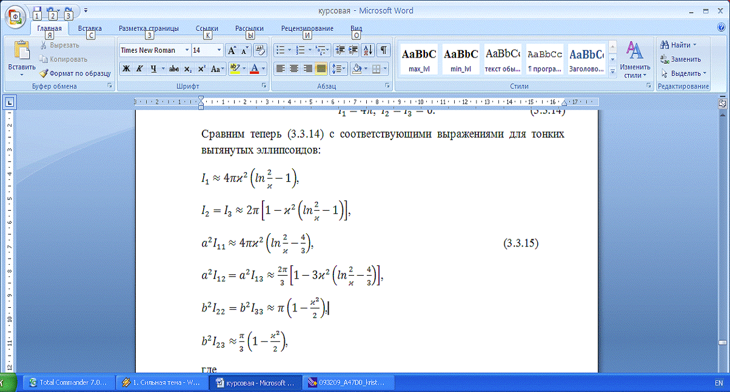Screen dimensions: 730x392
Task: Toggle bold formatting (Ж)
Action: pyautogui.click(x=126, y=68)
